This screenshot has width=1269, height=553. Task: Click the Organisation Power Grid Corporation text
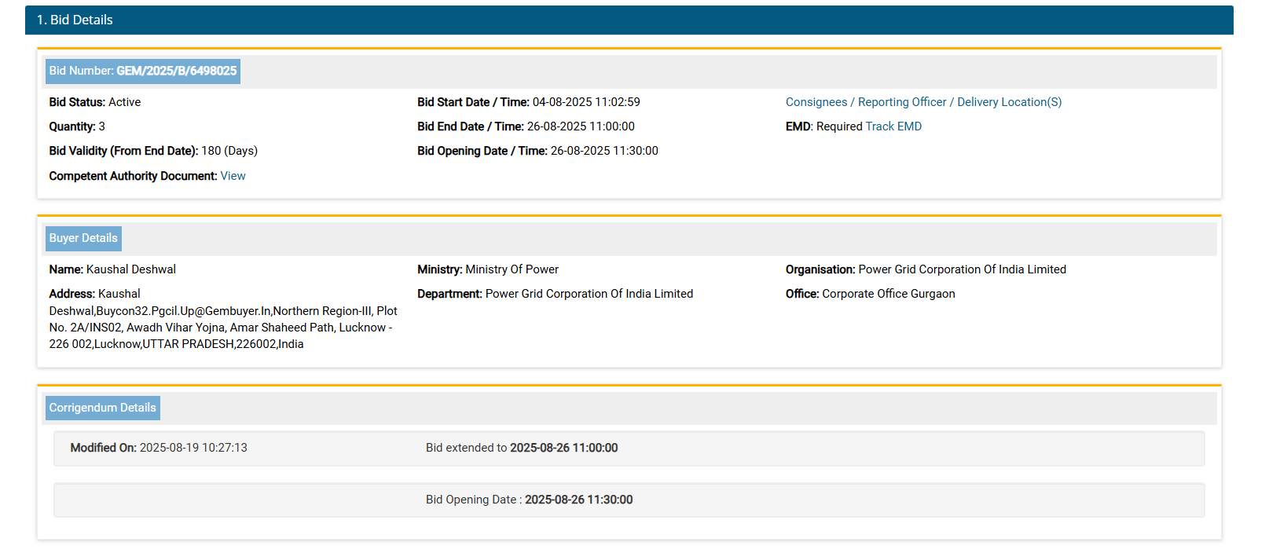[x=961, y=269]
